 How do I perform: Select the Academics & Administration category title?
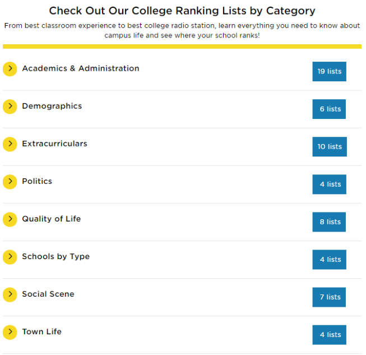81,68
